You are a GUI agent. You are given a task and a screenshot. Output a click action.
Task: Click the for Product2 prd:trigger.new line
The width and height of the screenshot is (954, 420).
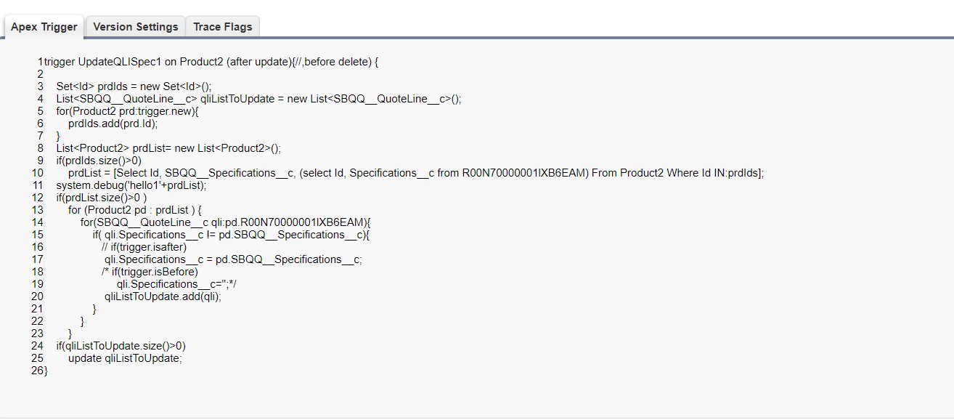pos(127,111)
